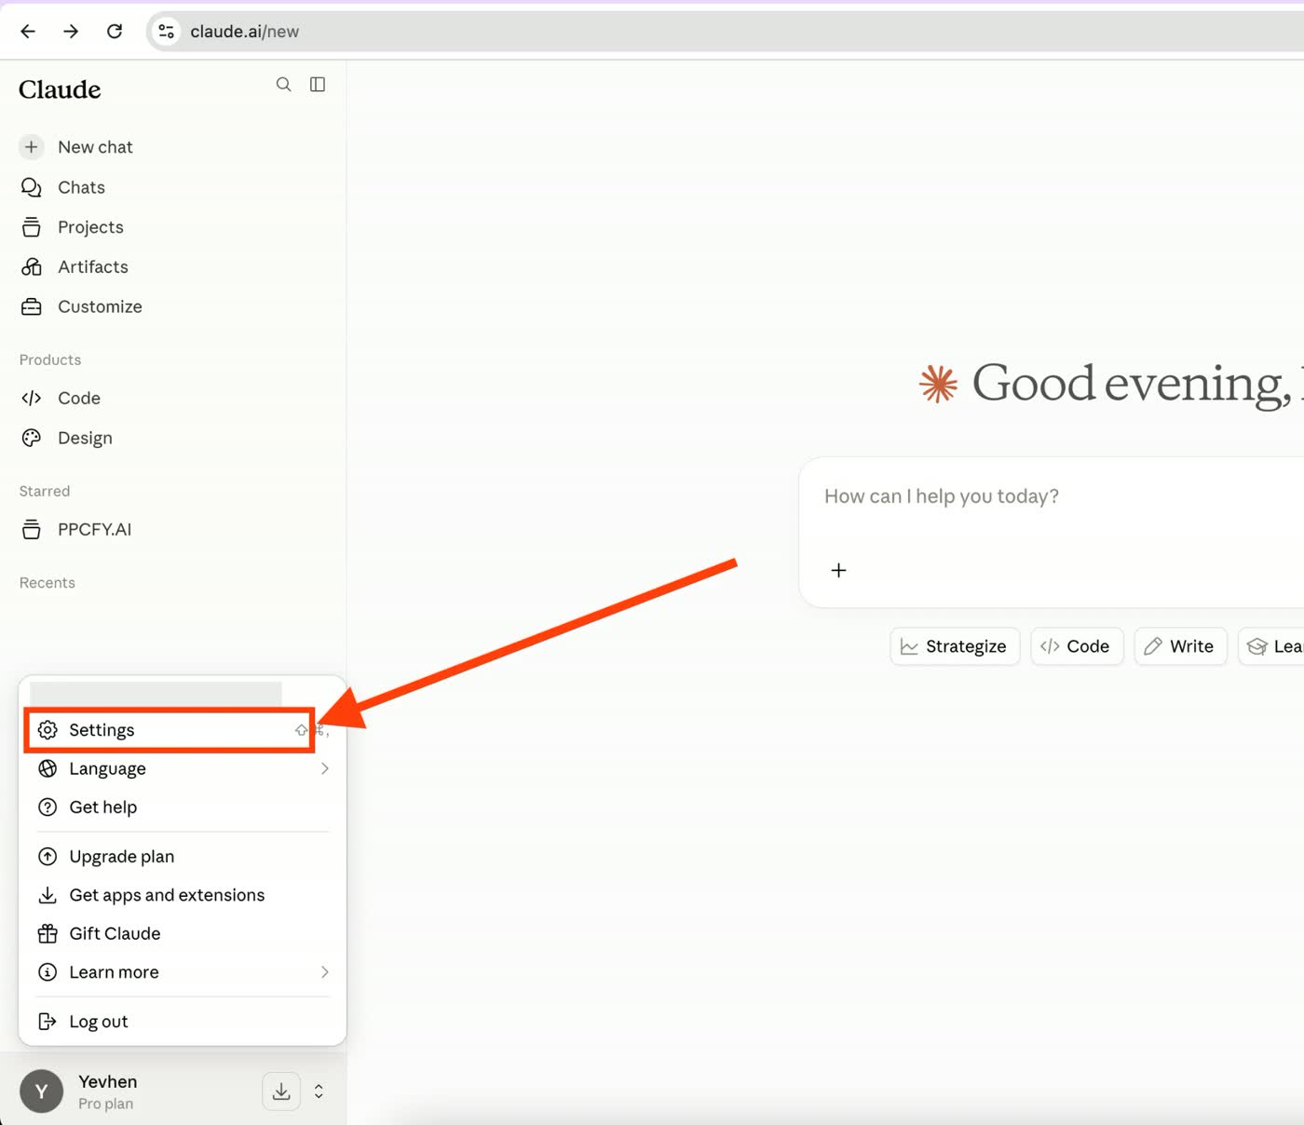Click the Y profile avatar
This screenshot has width=1304, height=1125.
[42, 1091]
